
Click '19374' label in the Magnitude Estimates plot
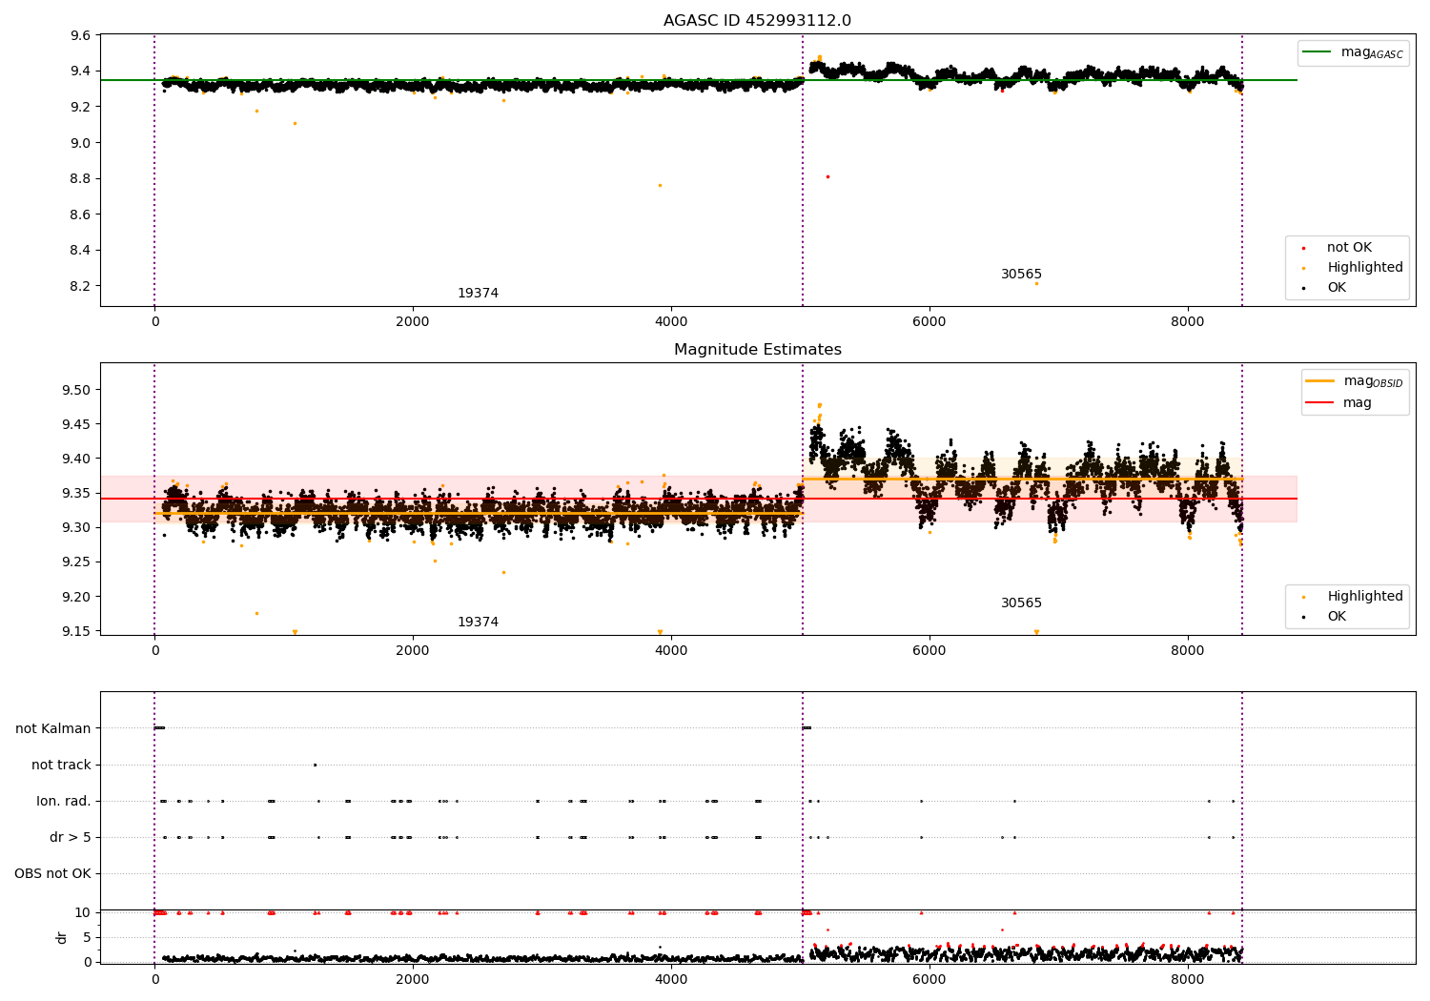coord(478,623)
